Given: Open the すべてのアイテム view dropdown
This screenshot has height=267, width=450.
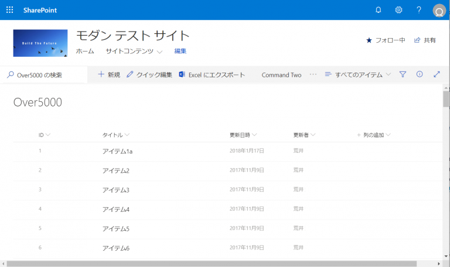Looking at the screenshot, I should 358,75.
